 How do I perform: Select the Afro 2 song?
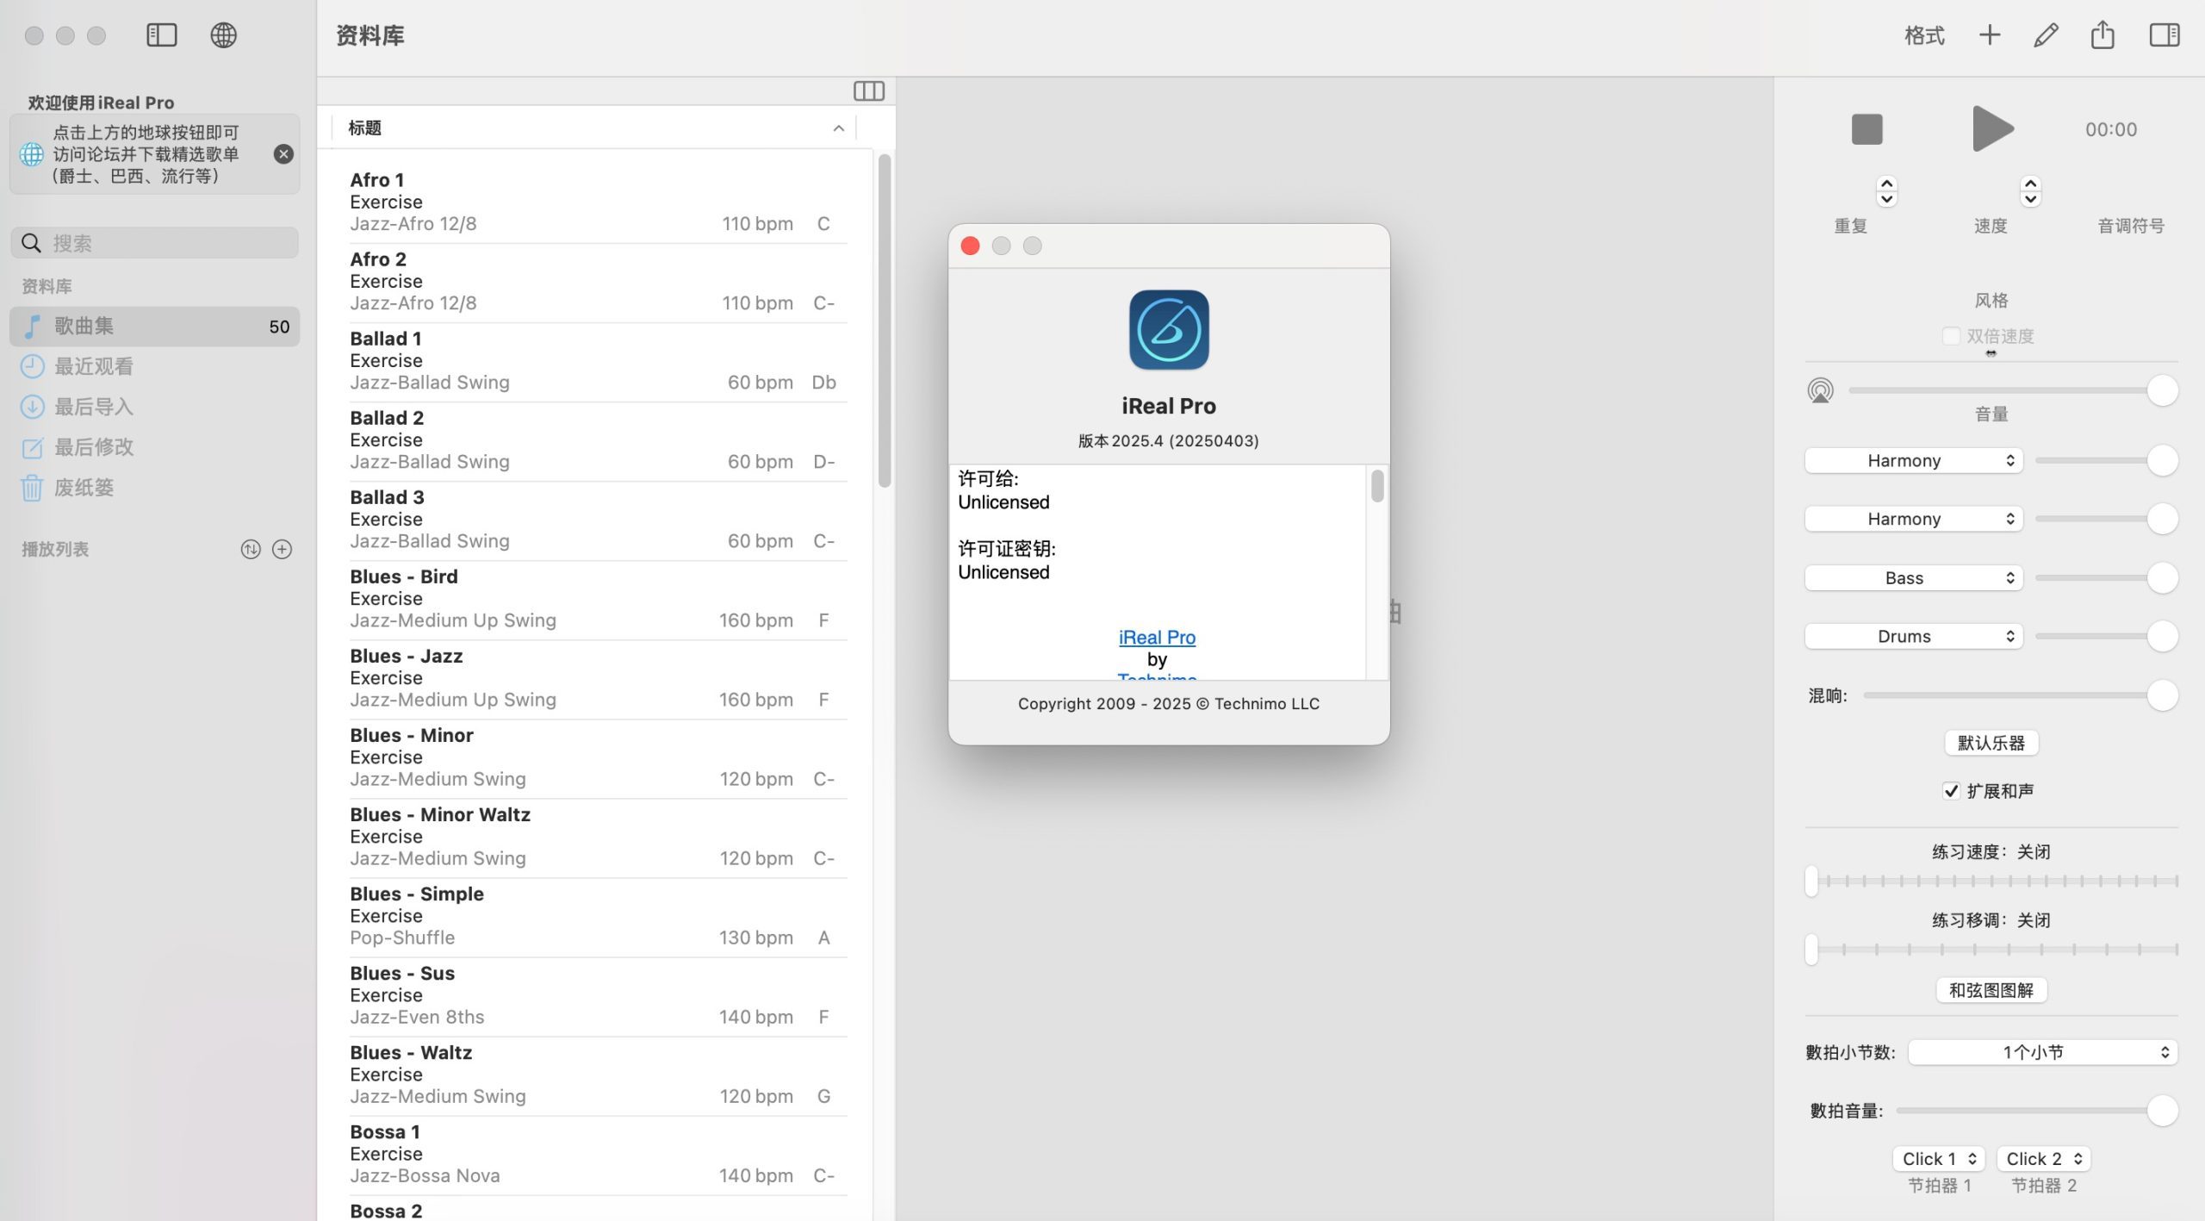(x=598, y=282)
